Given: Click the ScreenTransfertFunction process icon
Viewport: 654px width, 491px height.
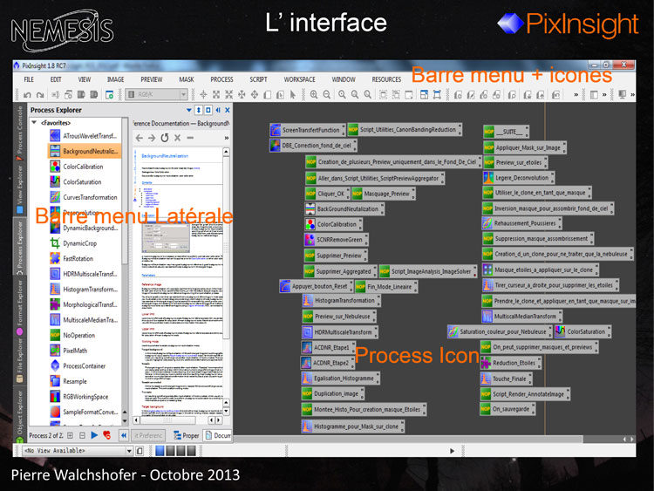Looking at the screenshot, I should 308,130.
